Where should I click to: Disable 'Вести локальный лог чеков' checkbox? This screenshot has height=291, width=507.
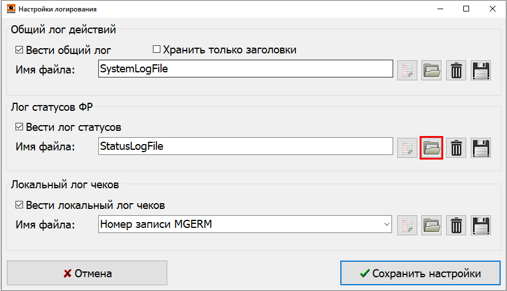click(x=20, y=205)
